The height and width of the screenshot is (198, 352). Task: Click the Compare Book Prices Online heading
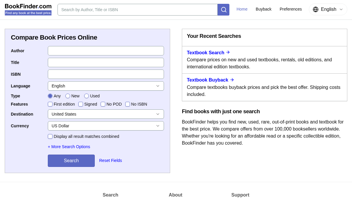coord(54,38)
